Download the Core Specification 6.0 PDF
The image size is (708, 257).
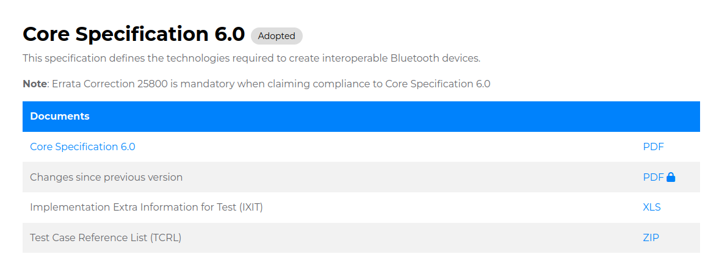(x=653, y=147)
